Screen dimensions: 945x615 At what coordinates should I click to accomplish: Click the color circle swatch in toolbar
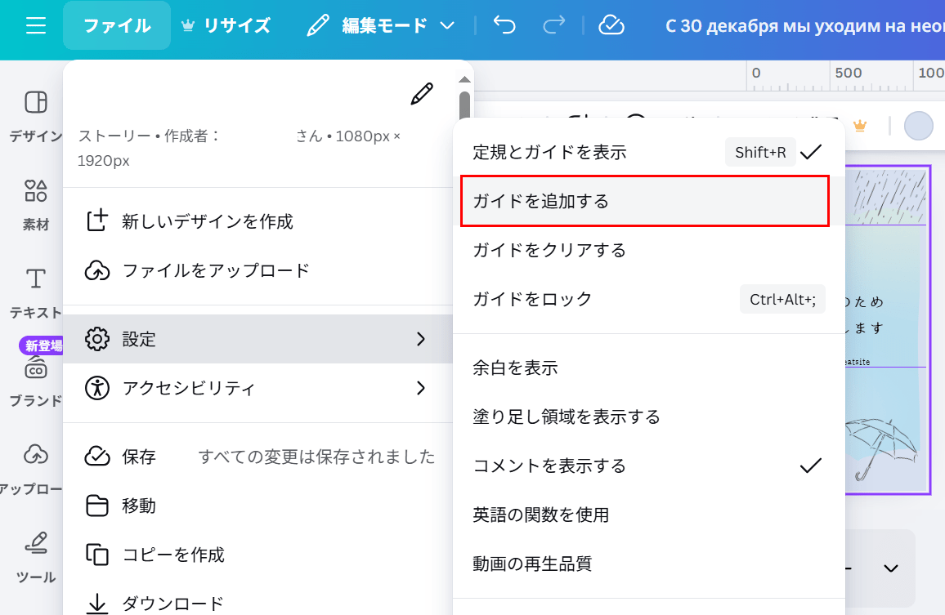tap(919, 126)
